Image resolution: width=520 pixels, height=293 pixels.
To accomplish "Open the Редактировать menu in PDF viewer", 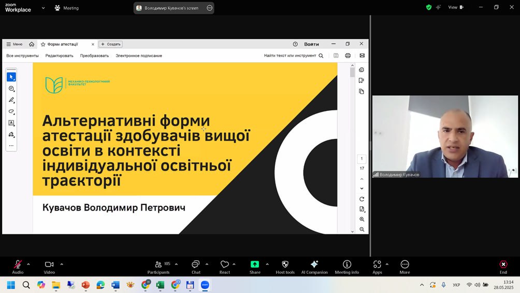I will coord(59,55).
